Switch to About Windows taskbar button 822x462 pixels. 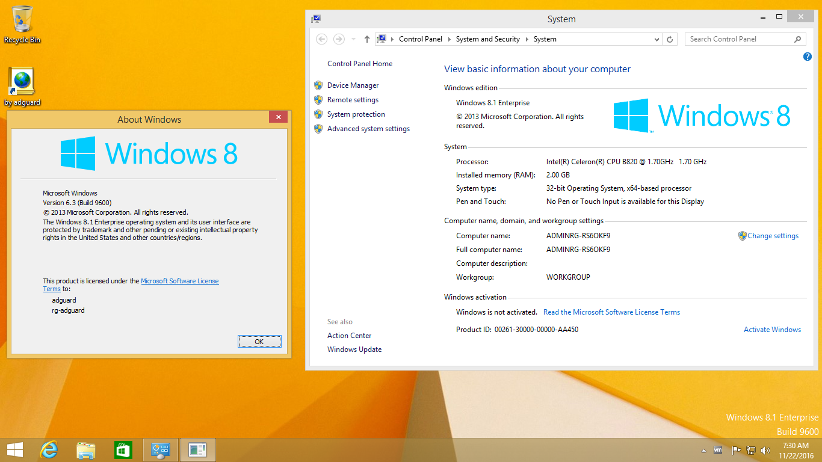click(197, 450)
